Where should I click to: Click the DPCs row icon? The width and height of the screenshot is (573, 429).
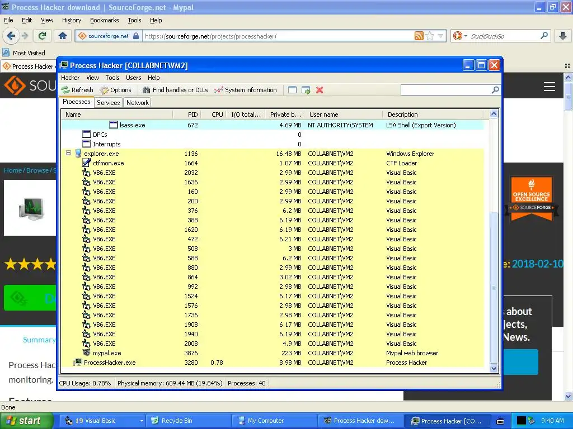87,134
